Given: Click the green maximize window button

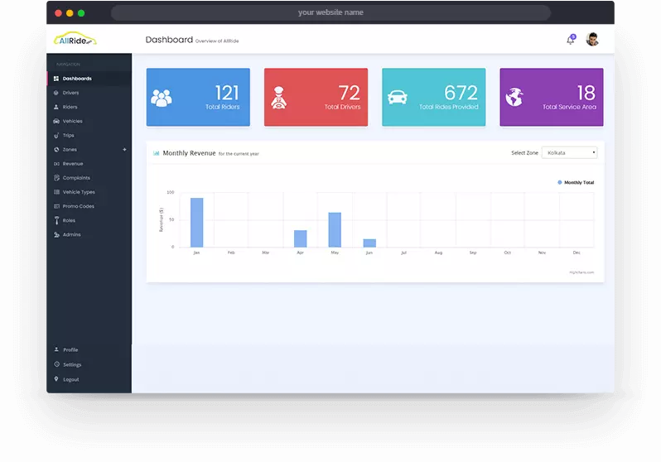Looking at the screenshot, I should pyautogui.click(x=81, y=13).
